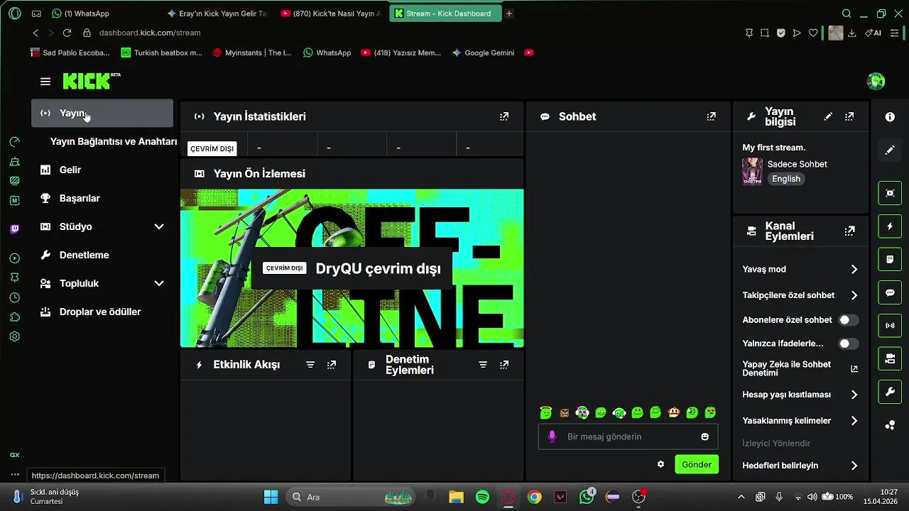The image size is (909, 511).
Task: Click the info icon in the right rail
Action: pyautogui.click(x=890, y=117)
